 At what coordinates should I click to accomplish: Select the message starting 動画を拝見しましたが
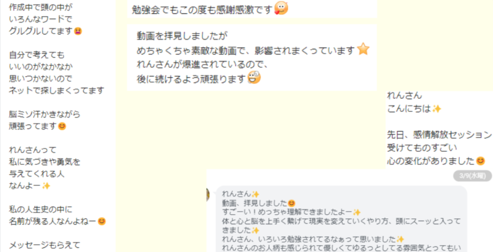click(252, 57)
